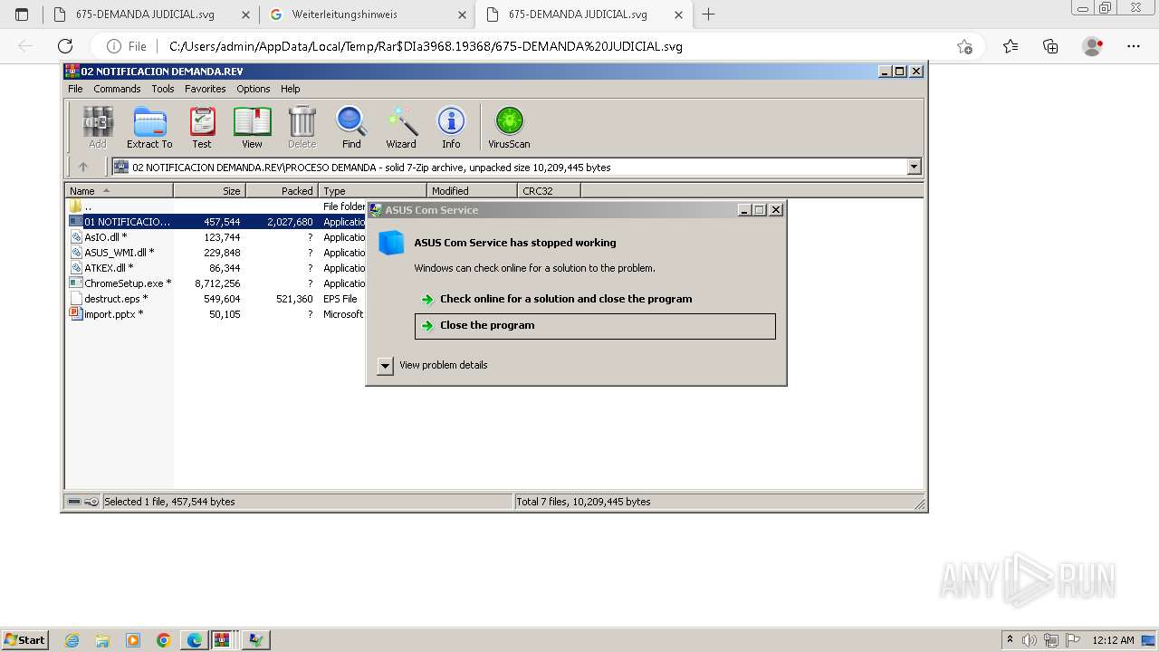Click the volume speaker tray icon

coord(1030,640)
